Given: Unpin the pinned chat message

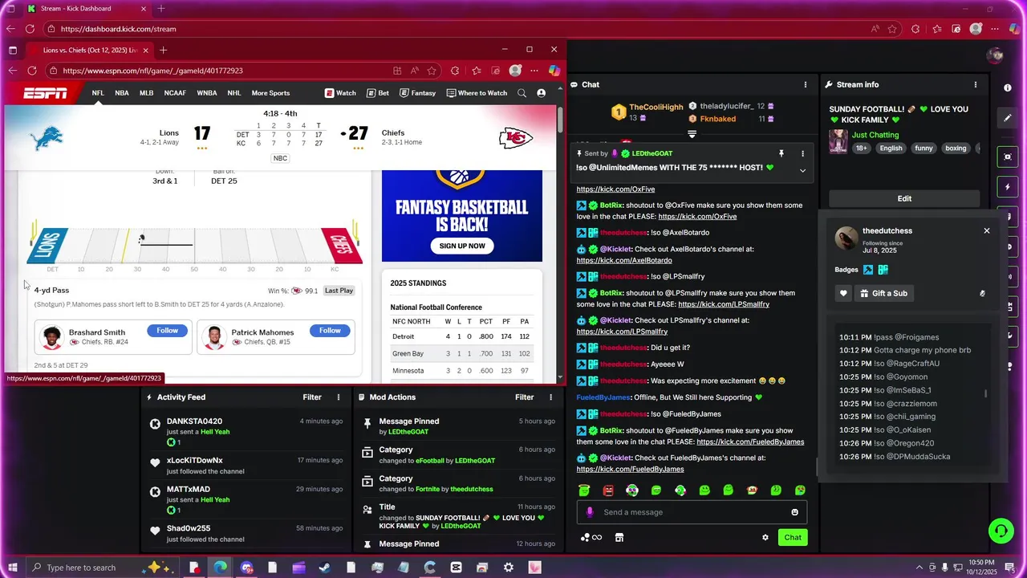Looking at the screenshot, I should click(x=781, y=153).
